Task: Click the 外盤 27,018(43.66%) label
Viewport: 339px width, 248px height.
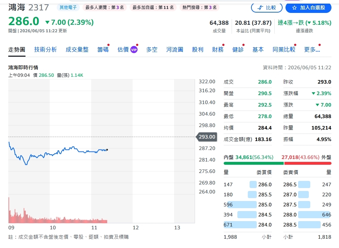Action: pos(306,157)
